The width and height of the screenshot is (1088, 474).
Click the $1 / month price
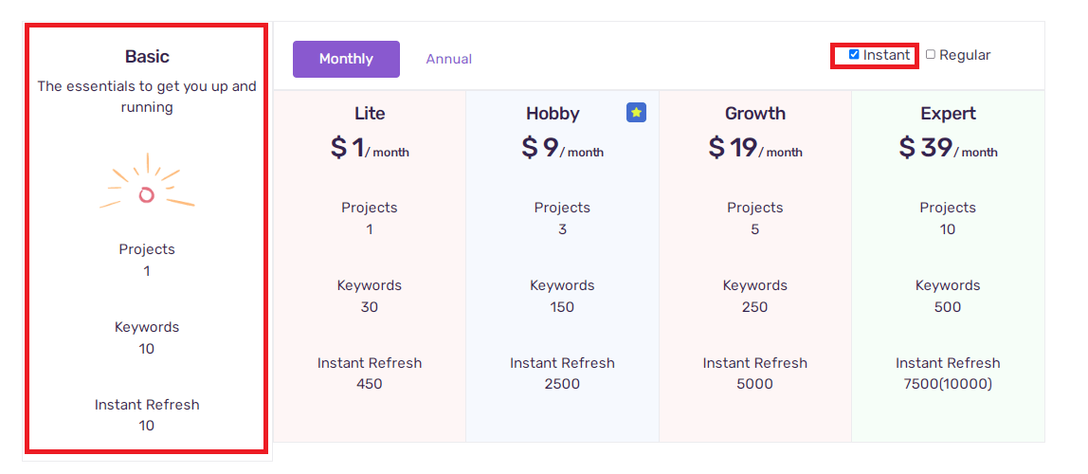(370, 147)
